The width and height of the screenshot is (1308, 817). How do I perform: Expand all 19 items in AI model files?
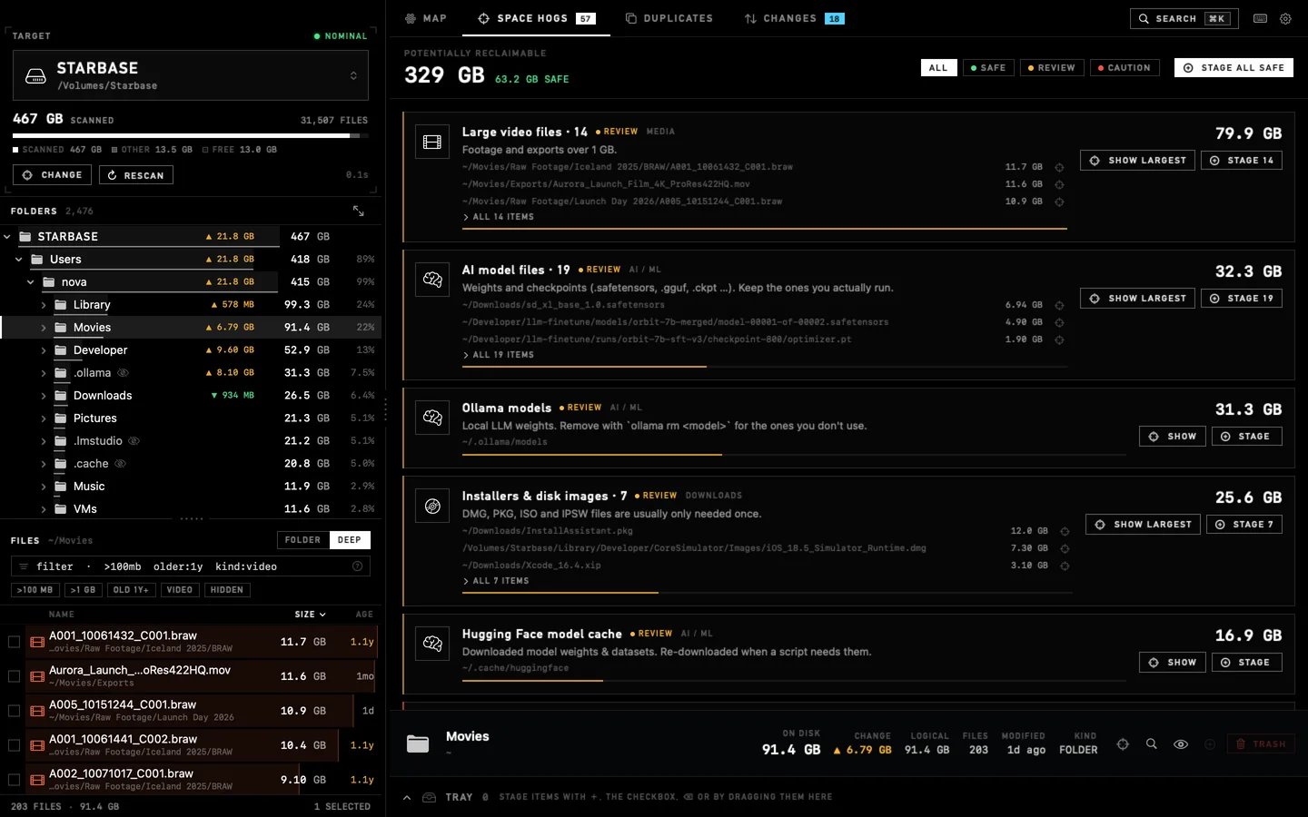499,355
